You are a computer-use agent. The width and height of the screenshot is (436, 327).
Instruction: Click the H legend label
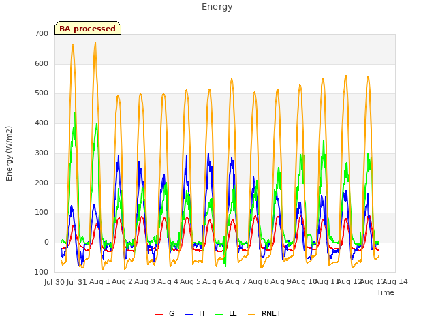(x=202, y=313)
